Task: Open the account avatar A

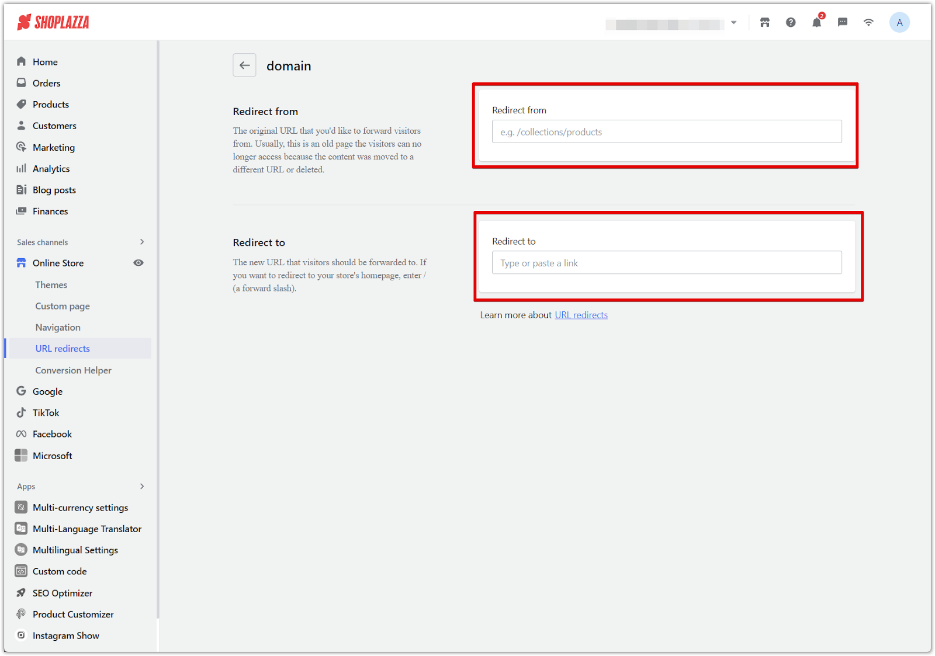Action: click(899, 23)
